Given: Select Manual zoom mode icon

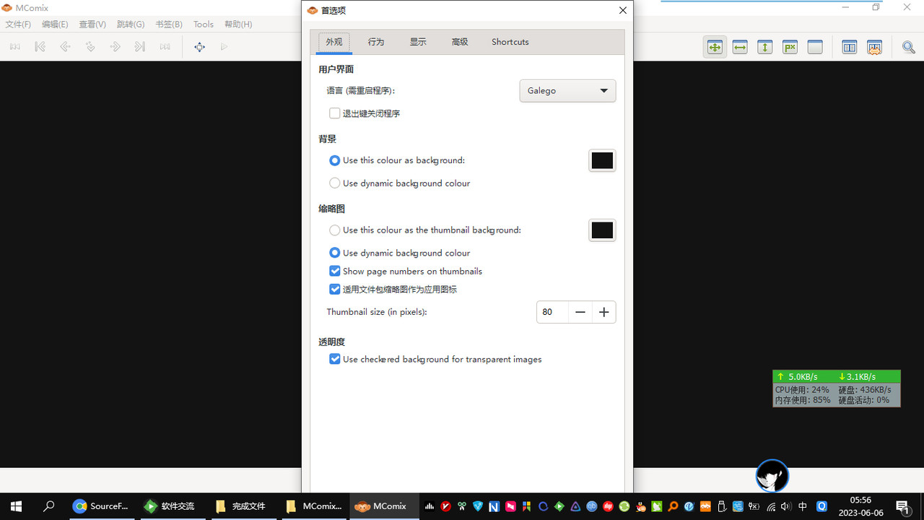Looking at the screenshot, I should 815,47.
